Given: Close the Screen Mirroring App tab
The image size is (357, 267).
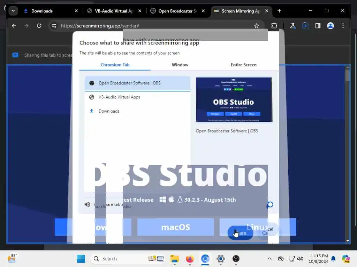Looking at the screenshot, I should click(267, 11).
